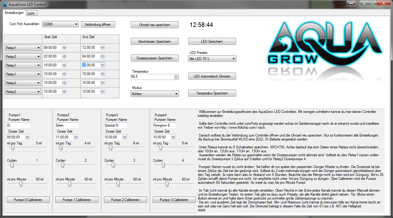Click Pumpe1 Cyclen slider
The height and width of the screenshot is (218, 393).
(28, 166)
